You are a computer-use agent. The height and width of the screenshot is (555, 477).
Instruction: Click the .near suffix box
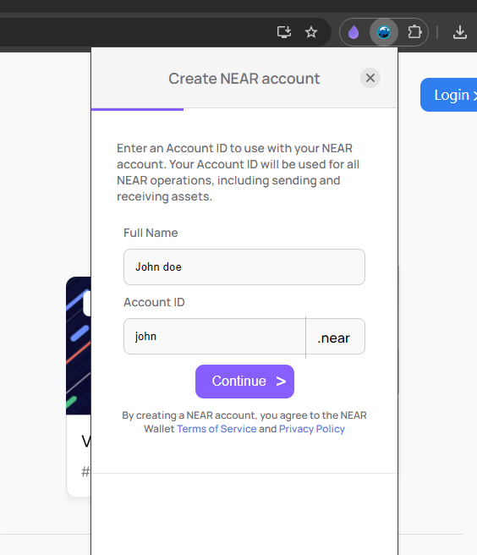coord(335,336)
